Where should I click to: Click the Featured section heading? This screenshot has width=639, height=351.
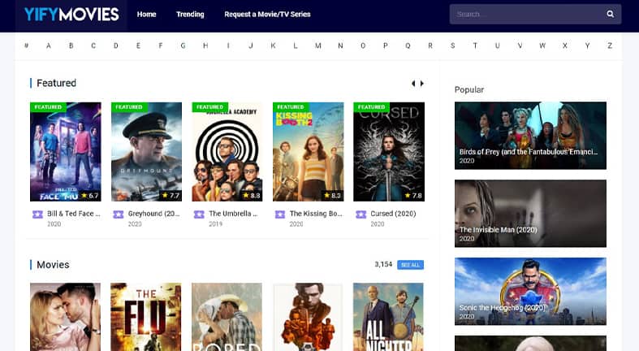[56, 83]
